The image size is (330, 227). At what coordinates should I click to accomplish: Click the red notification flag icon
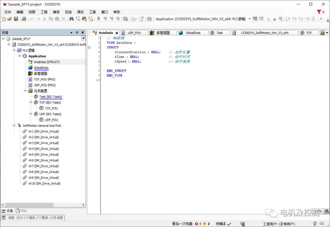pos(319,12)
